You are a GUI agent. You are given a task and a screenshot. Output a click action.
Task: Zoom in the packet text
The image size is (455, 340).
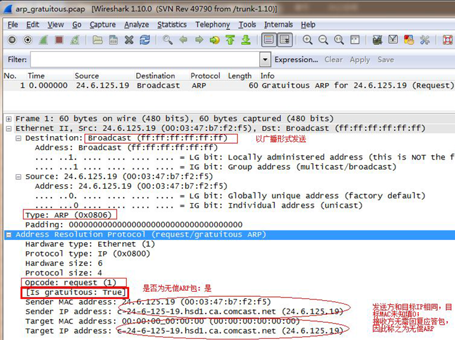(307, 40)
